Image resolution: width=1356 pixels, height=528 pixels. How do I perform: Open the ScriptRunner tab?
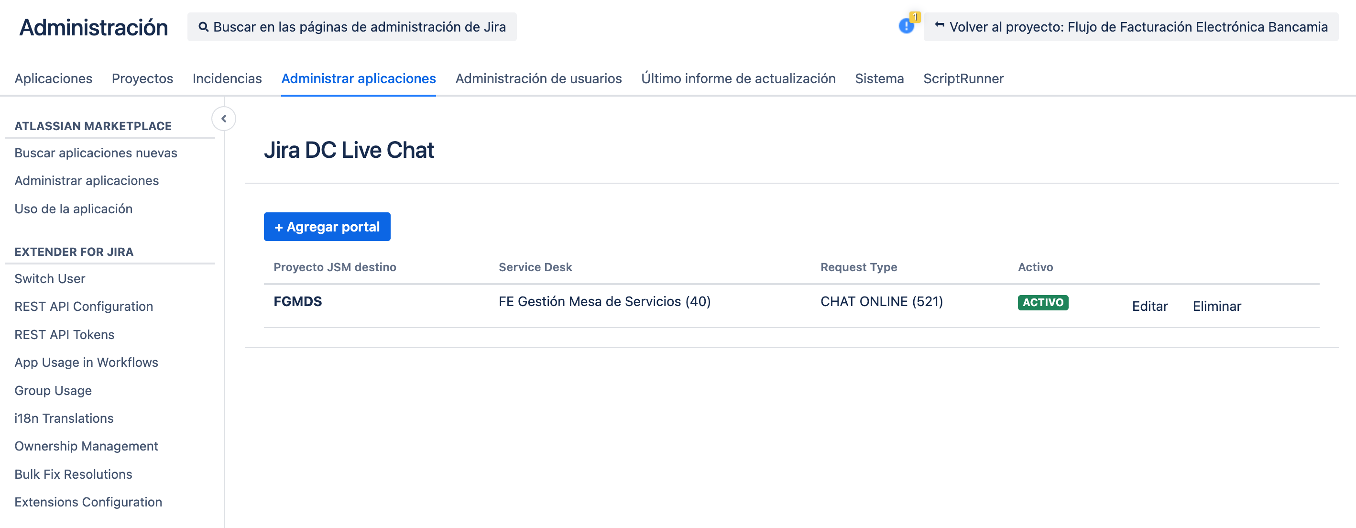pos(963,78)
